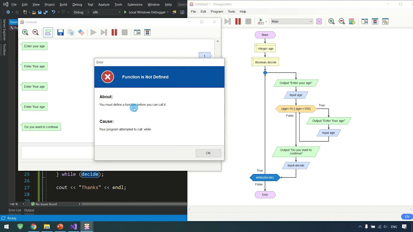Open the Toolbox side tab

pyautogui.click(x=4, y=50)
